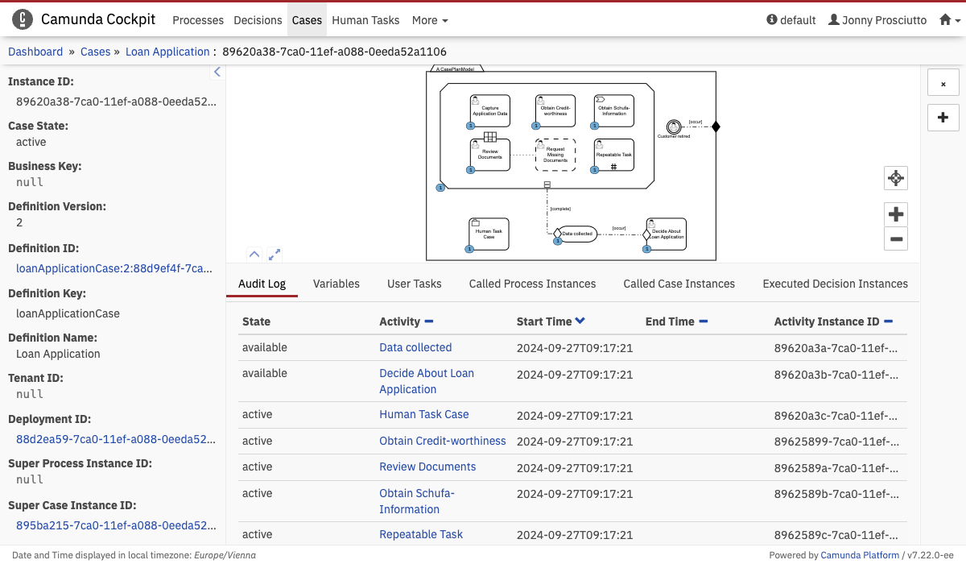Open Human Tasks section
Image resolution: width=966 pixels, height=564 pixels.
(x=366, y=20)
